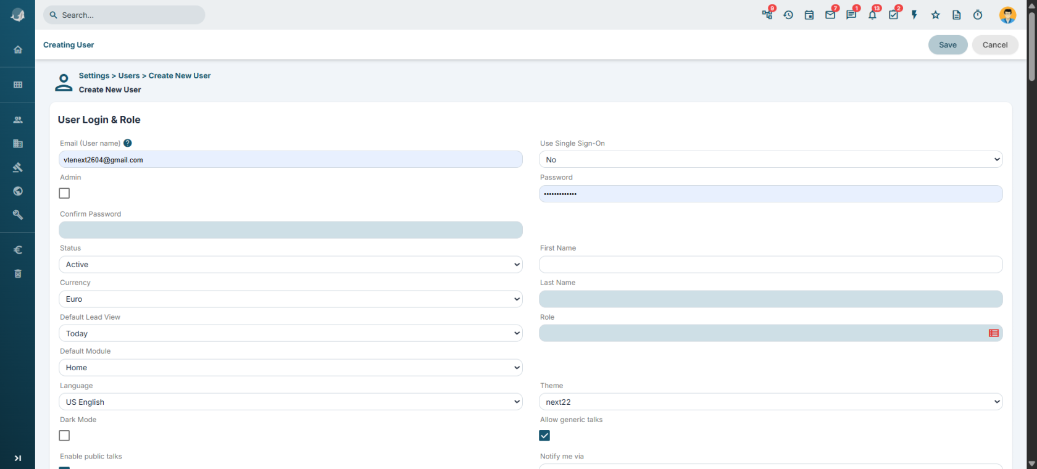Open the recycle bin icon in sidebar
1037x469 pixels.
click(x=18, y=273)
